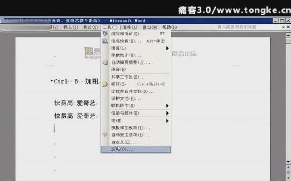Open 自动编写摘要 (AutoSummarize) entry
Image resolution: width=291 pixels, height=181 pixels.
(136, 63)
